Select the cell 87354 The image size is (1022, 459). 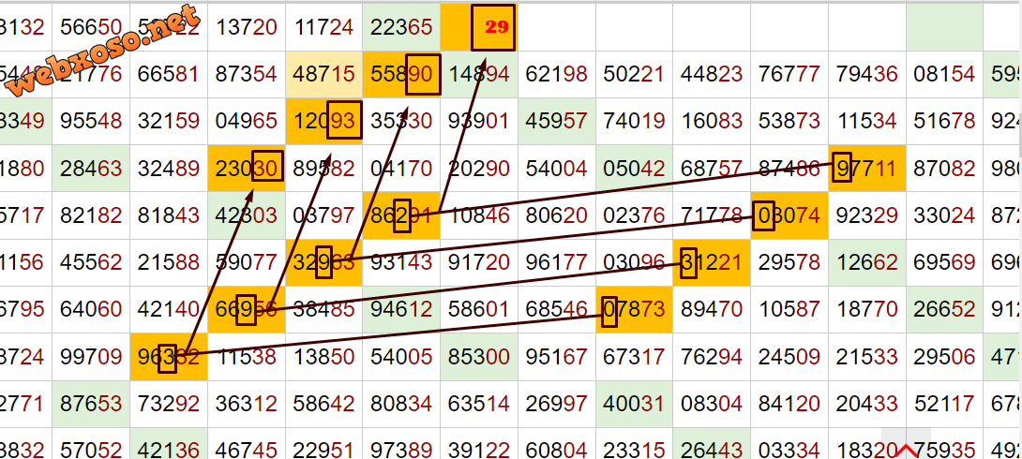coord(247,74)
